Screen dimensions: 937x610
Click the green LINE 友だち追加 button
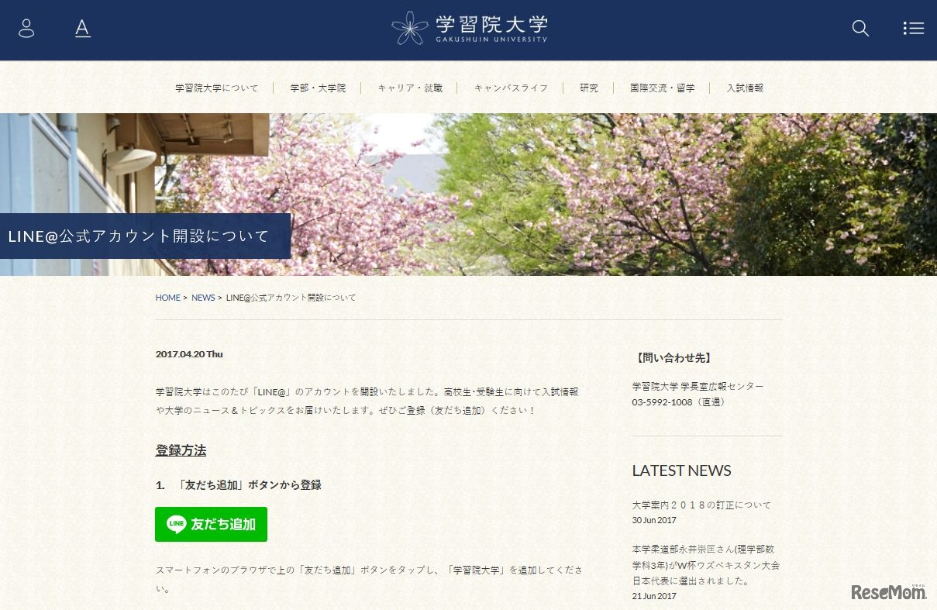pyautogui.click(x=211, y=524)
